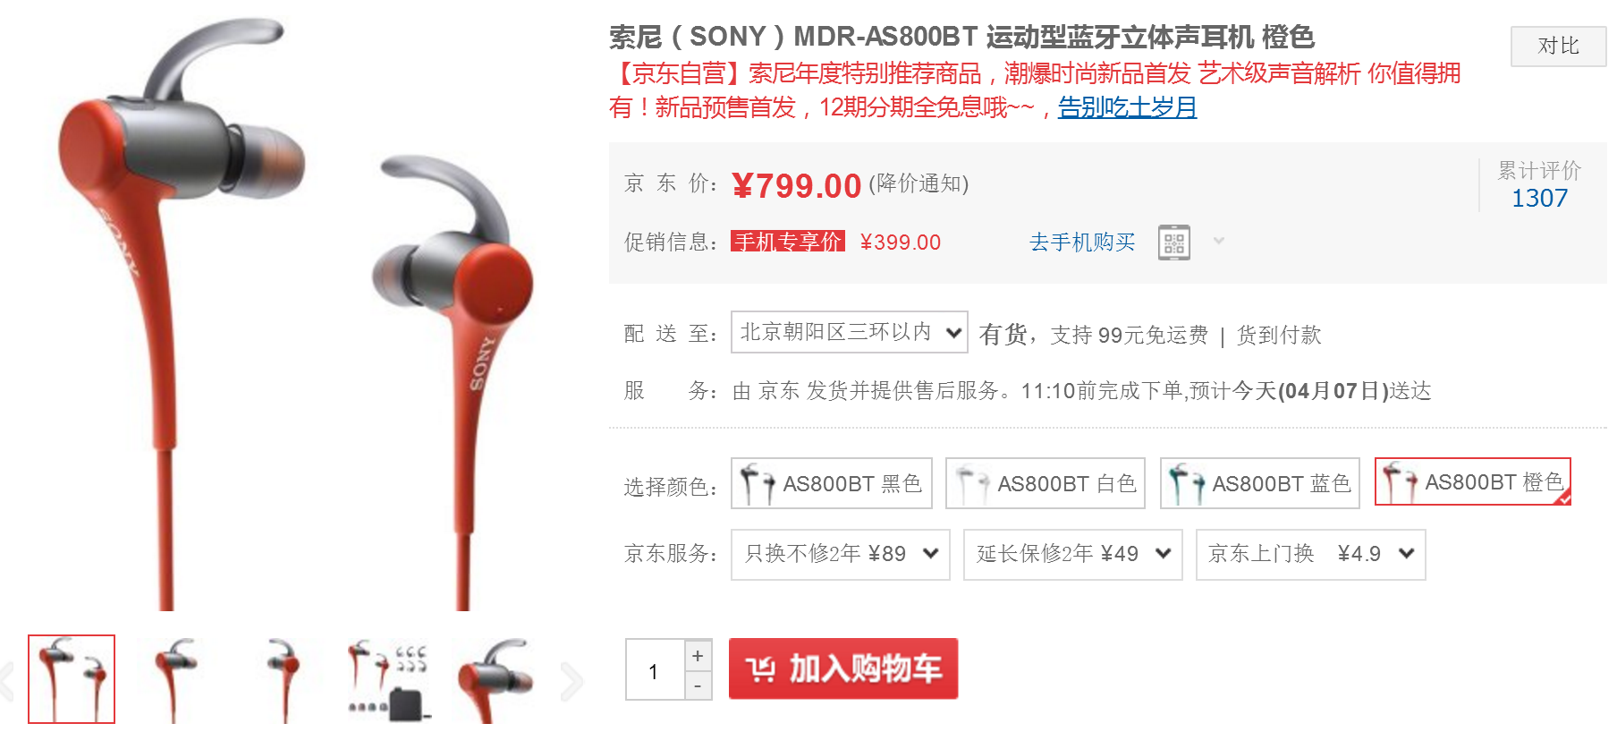
Task: Click the quantity input field
Action: click(x=655, y=670)
